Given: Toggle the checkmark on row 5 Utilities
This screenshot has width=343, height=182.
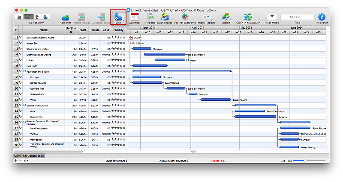Looking at the screenshot, I should point(20,60).
